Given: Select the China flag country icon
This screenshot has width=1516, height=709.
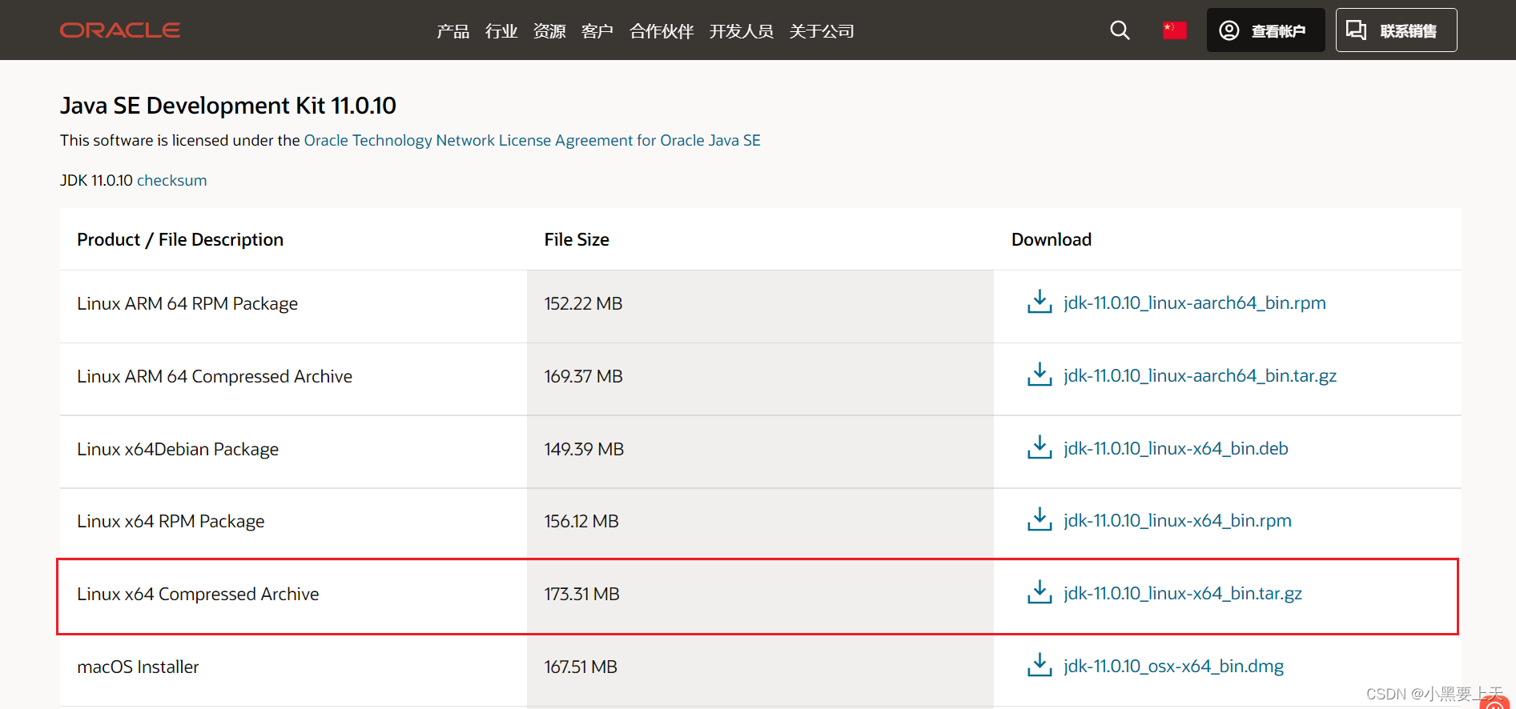Looking at the screenshot, I should pyautogui.click(x=1174, y=30).
